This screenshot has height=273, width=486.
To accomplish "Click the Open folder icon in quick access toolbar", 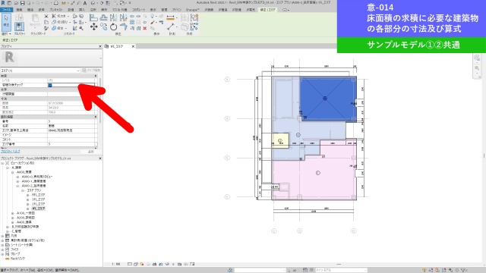I will 16,3.
